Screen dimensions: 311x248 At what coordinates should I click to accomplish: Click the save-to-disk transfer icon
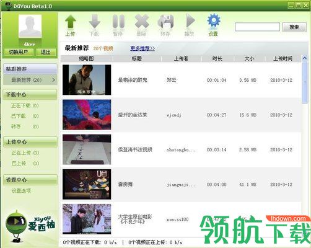click(165, 21)
